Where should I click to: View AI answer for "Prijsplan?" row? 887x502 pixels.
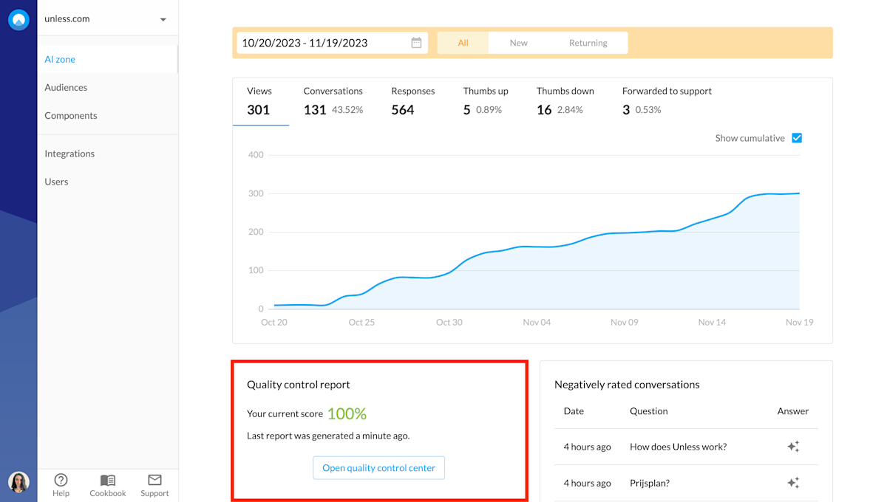pos(793,483)
